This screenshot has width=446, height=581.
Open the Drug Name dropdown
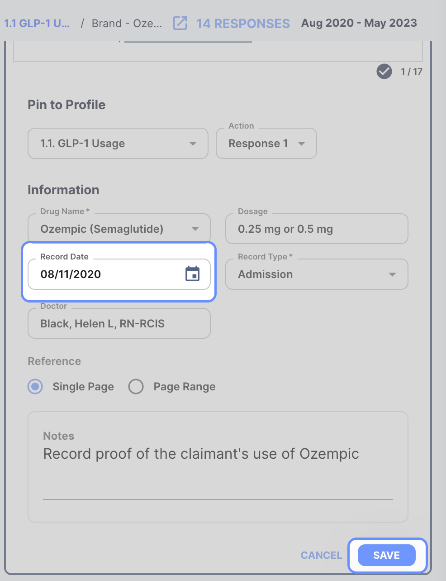tap(119, 229)
